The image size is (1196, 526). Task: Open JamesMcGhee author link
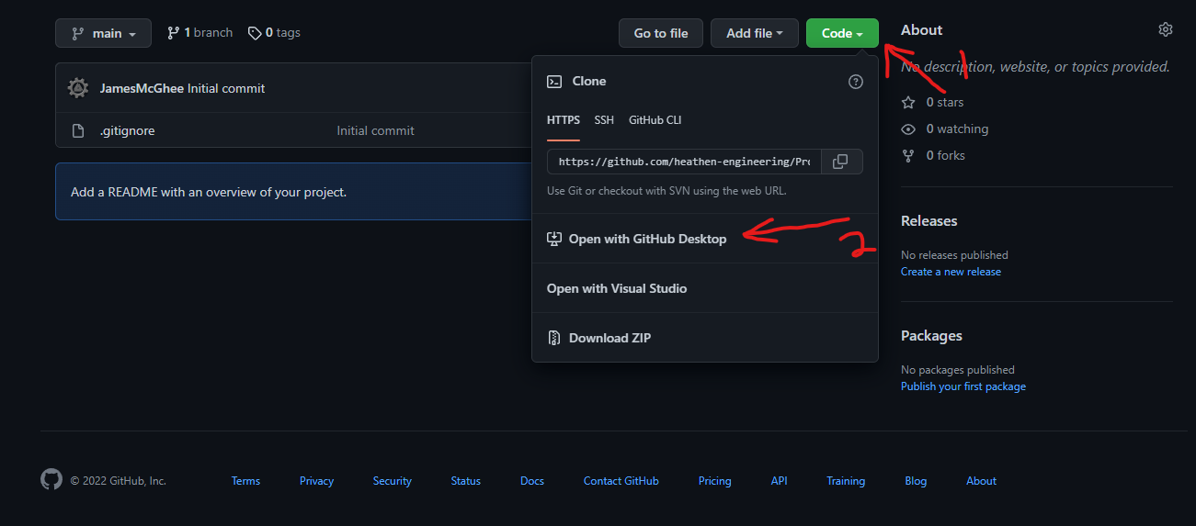point(142,88)
